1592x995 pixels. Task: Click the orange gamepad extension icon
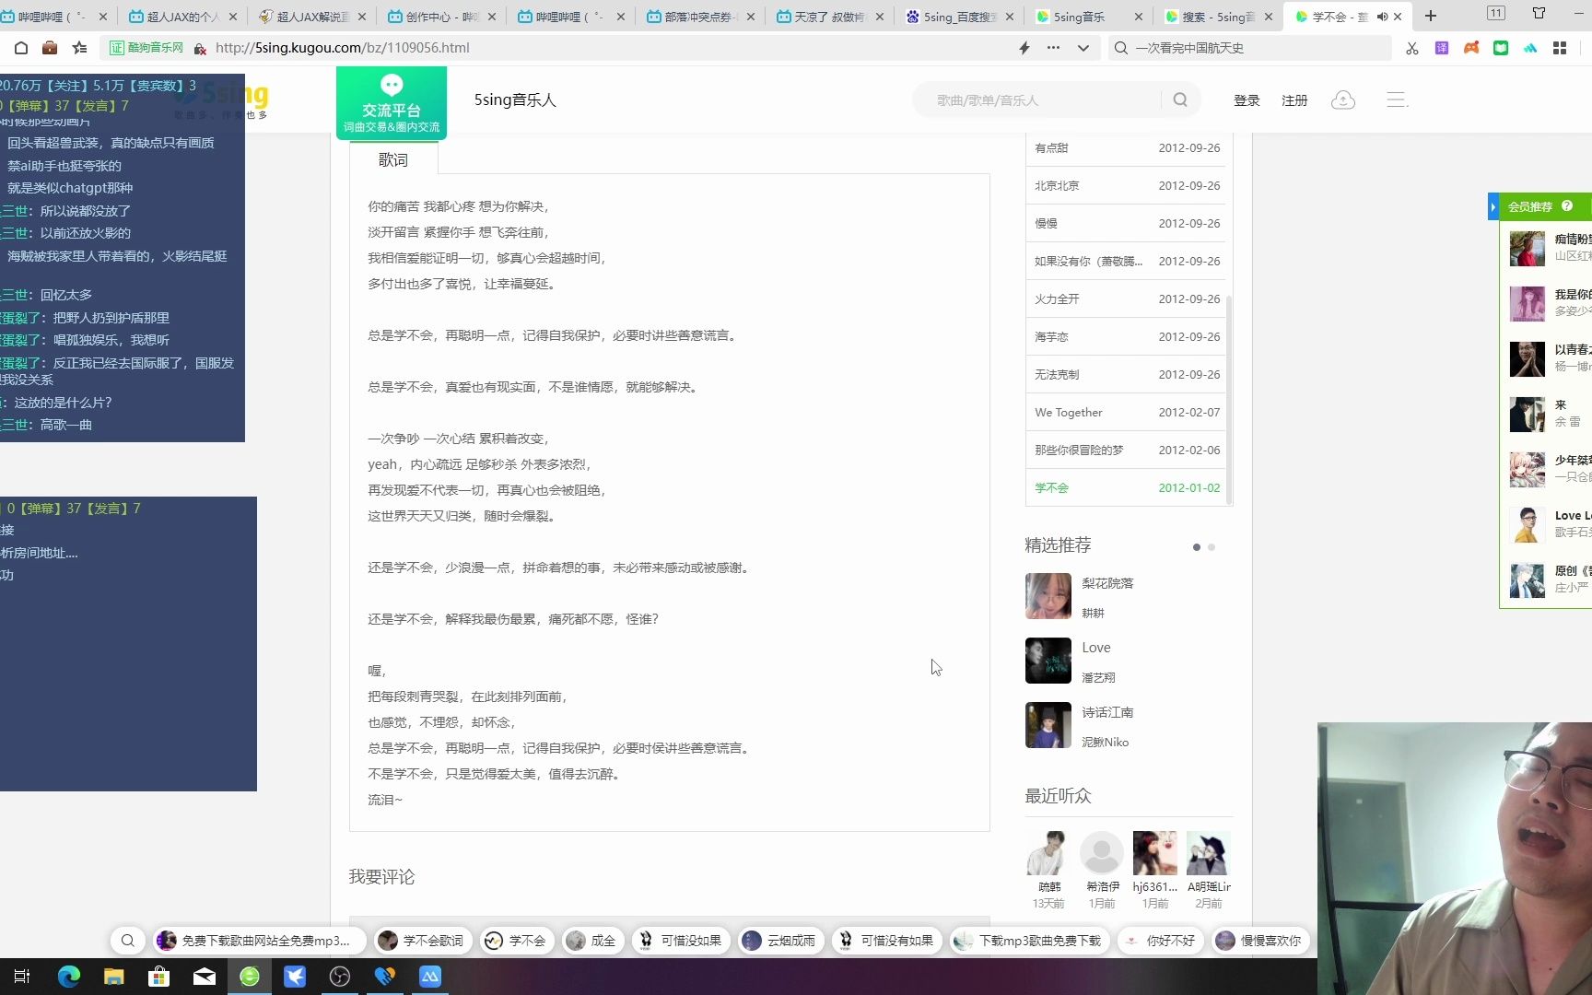coord(1471,48)
